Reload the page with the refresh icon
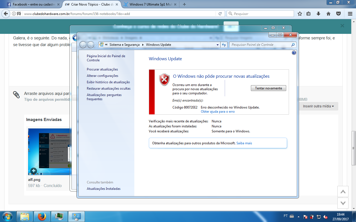This screenshot has height=222, width=356. click(220, 14)
